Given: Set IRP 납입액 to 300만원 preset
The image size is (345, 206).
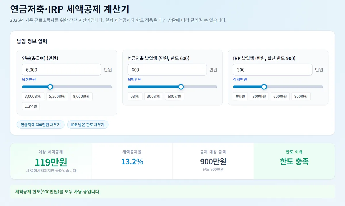Looking at the screenshot, I should 259,96.
